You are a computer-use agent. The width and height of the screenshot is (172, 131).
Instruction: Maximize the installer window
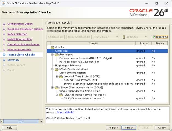[x=156, y=3]
